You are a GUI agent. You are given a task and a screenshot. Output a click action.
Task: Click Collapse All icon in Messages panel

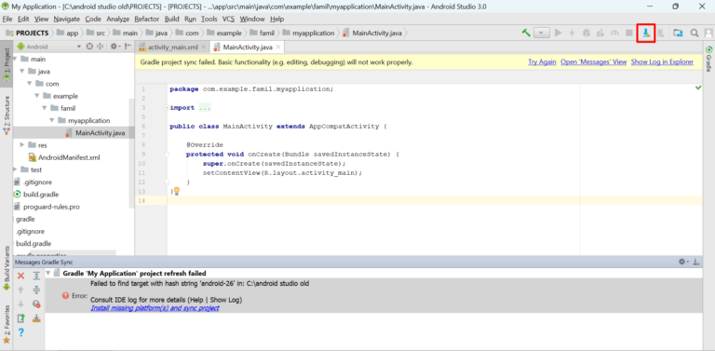(x=36, y=290)
